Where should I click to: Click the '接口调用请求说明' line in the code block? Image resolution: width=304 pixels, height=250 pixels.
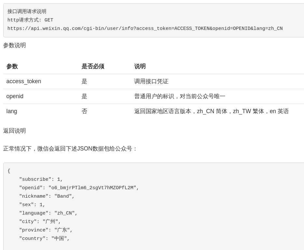tap(27, 11)
